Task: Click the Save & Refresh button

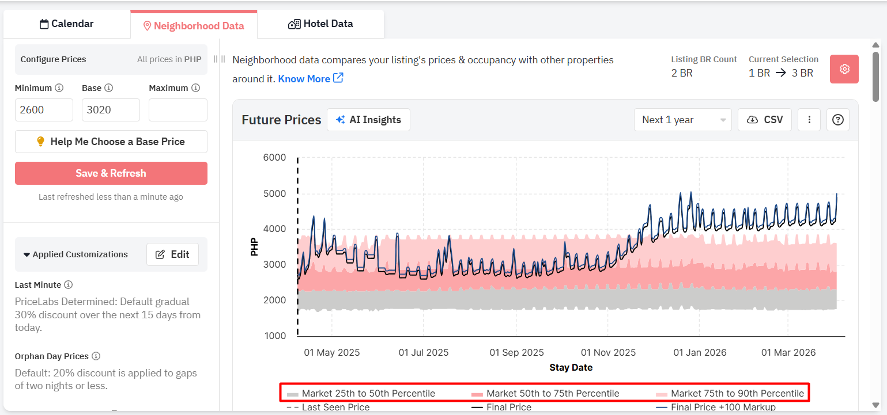Action: [x=111, y=173]
